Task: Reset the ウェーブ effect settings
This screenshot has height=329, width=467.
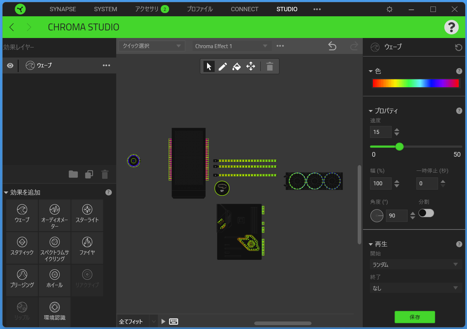Action: pyautogui.click(x=458, y=47)
